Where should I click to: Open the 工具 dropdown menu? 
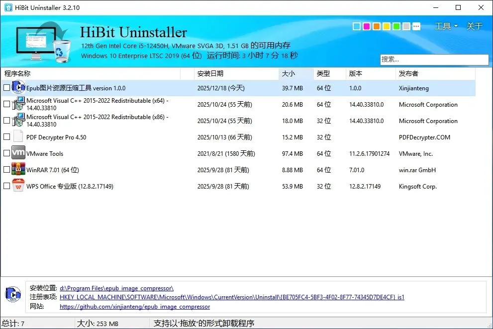tap(446, 26)
